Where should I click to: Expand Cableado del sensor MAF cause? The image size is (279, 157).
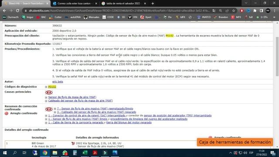tap(46, 101)
